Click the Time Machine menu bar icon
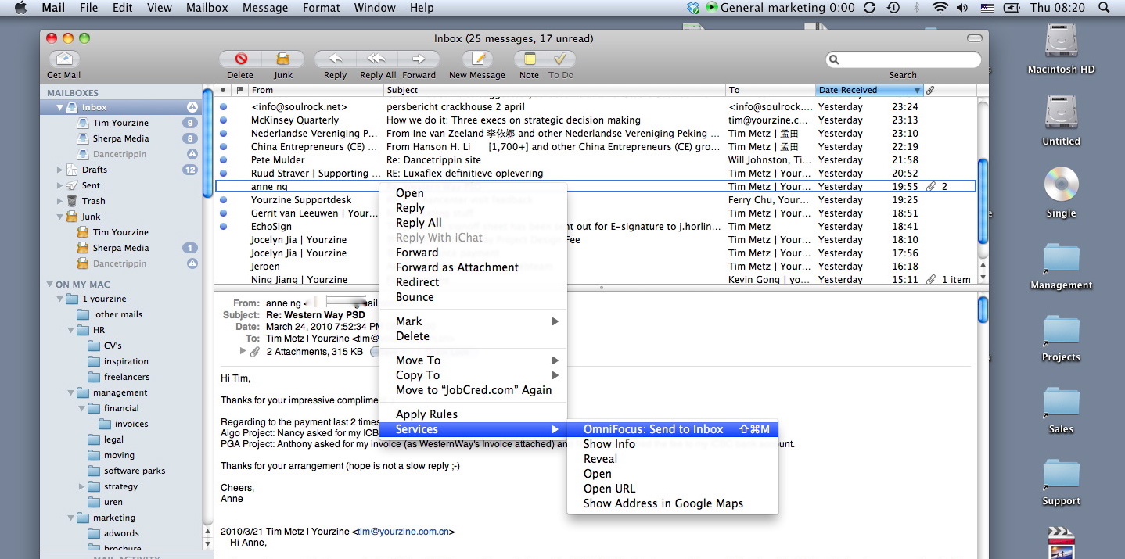 pos(893,8)
